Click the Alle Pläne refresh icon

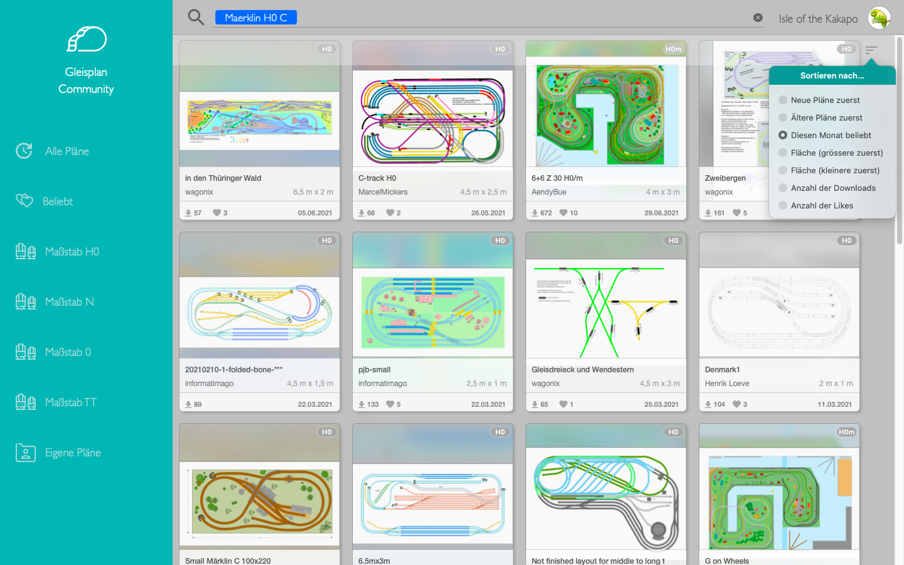click(24, 151)
